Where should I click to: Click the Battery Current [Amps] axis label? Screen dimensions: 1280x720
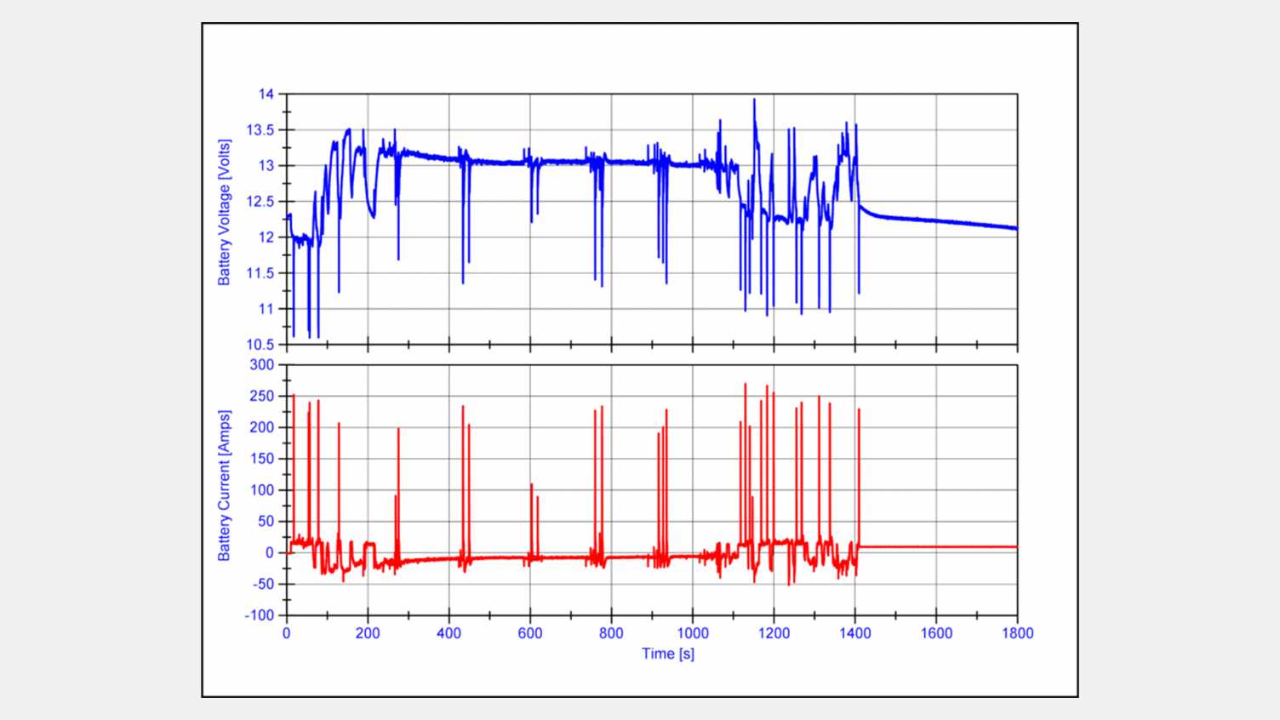click(225, 488)
